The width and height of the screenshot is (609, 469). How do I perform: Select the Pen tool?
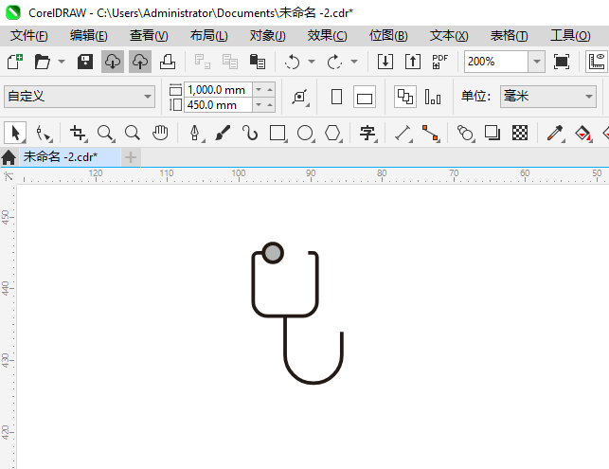[x=195, y=133]
